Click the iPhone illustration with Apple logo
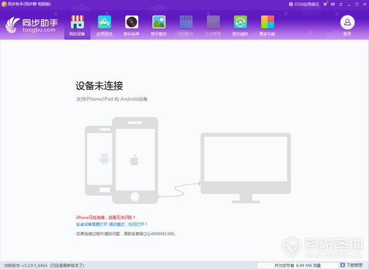Screen dimensions: 369x270 (x=135, y=160)
